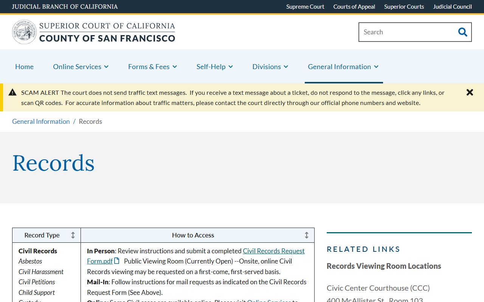
Task: Dismiss the scam alert banner
Action: click(470, 92)
